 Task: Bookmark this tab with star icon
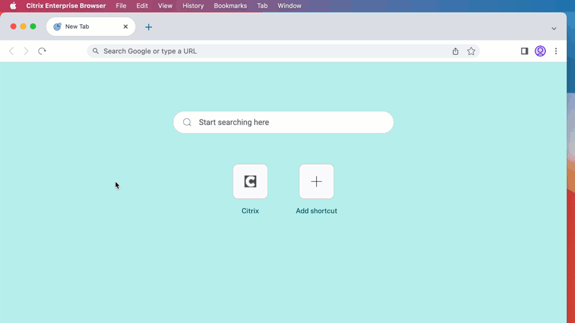tap(471, 51)
